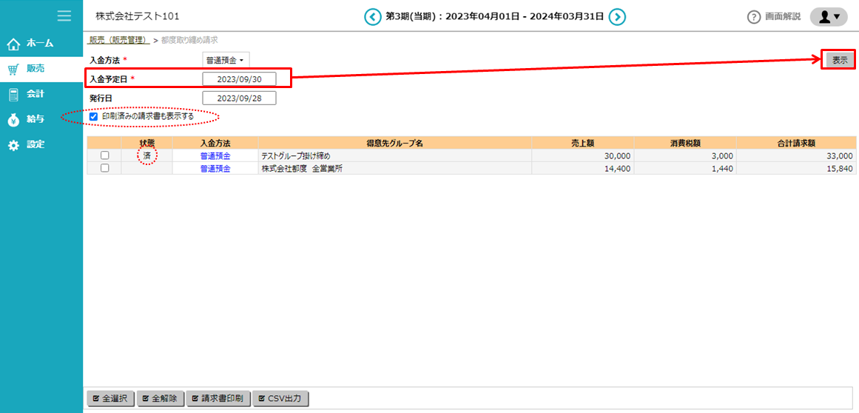Screen dimensions: 859x413
Task: Check the row for 株式会社都度 全営業所
Action: (x=105, y=168)
